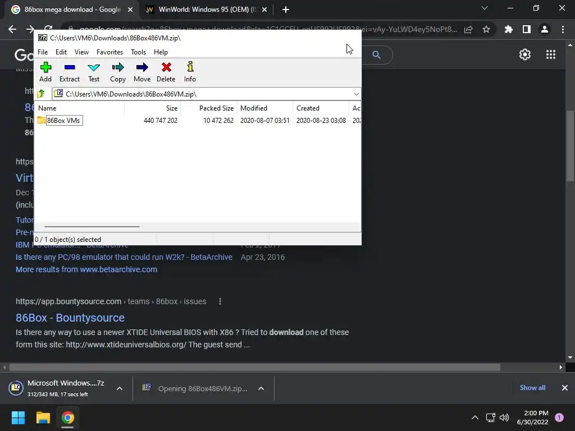Open volume control in system tray
The width and height of the screenshot is (575, 431).
[x=504, y=418]
